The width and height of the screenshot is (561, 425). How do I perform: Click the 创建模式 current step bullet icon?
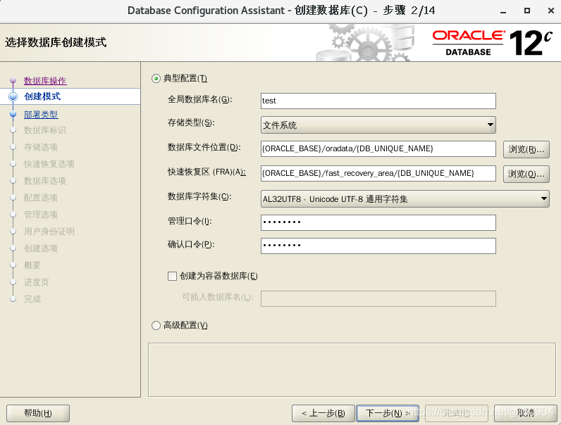click(13, 96)
